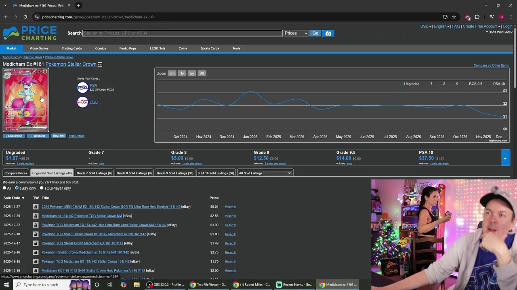Screen dimensions: 517x290
Task: Open the USD currency dropdown
Action: point(426,26)
